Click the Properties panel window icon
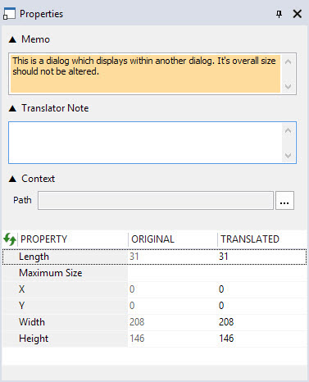The image size is (309, 382). pos(9,14)
